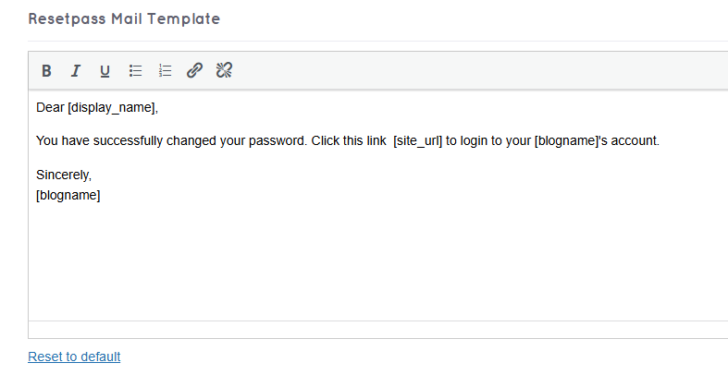
Task: Click the Reset to default link
Action: click(74, 357)
